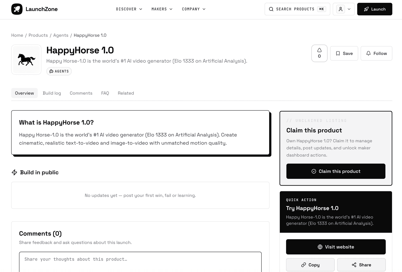
Task: Click the Launch button
Action: click(375, 9)
